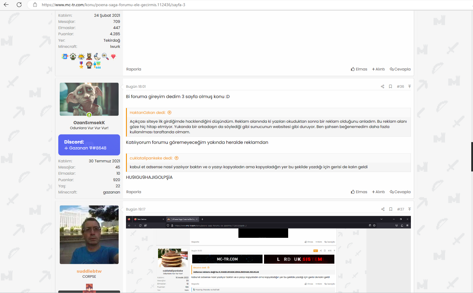473x293 pixels.
Task: Click '24 Şubat 2021' join date
Action: pos(107,16)
